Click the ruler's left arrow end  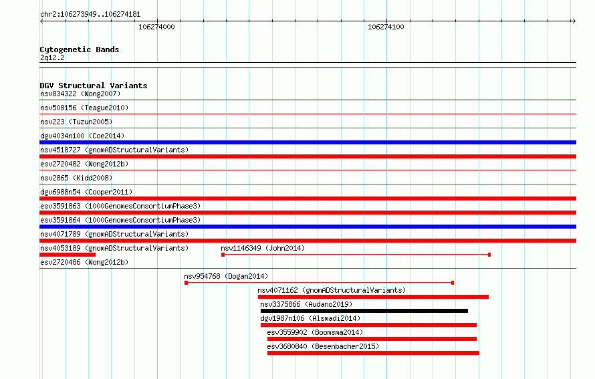tap(41, 21)
